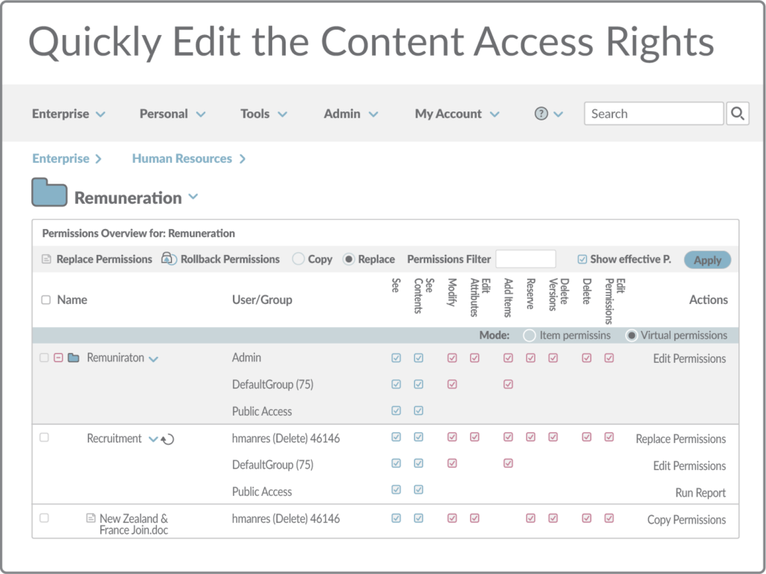
Task: Select the Virtual permissions mode
Action: pos(631,335)
